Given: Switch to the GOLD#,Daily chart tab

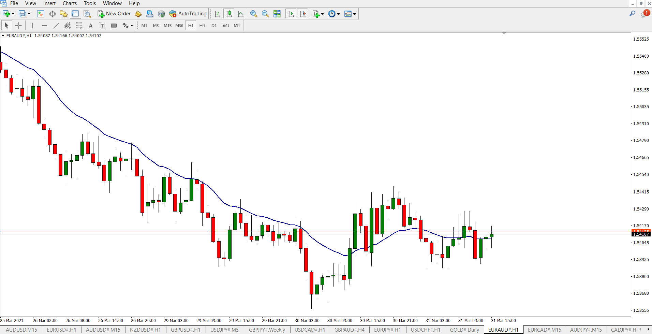Looking at the screenshot, I should (464, 330).
